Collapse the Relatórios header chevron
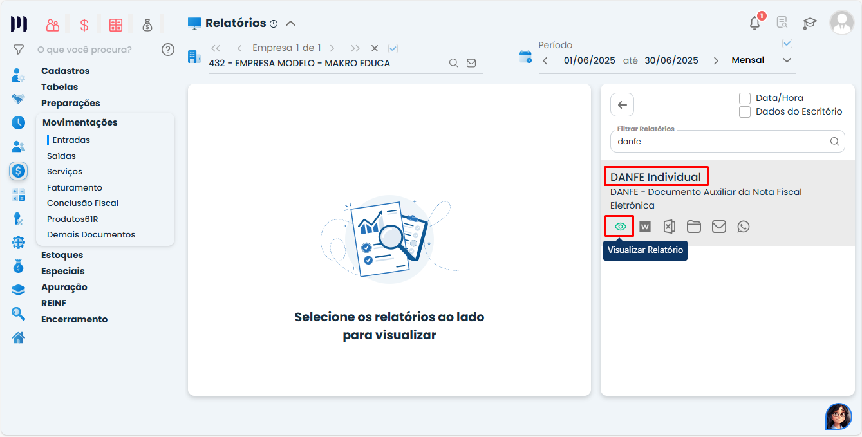Viewport: 862px width, 437px height. tap(290, 24)
